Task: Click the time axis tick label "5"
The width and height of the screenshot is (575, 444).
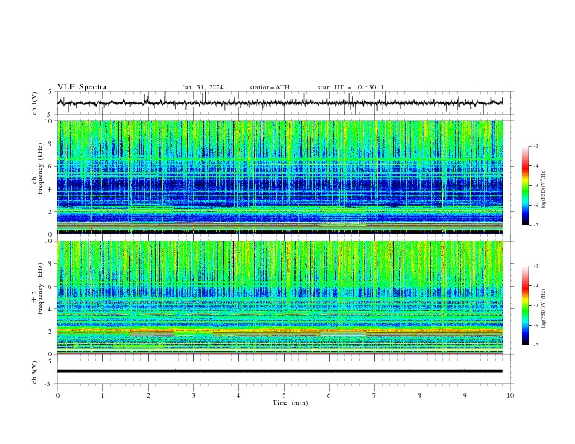Action: (x=284, y=395)
